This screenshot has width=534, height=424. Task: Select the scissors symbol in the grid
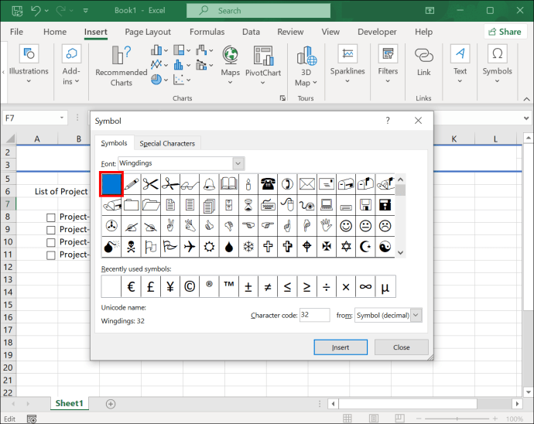pos(150,184)
